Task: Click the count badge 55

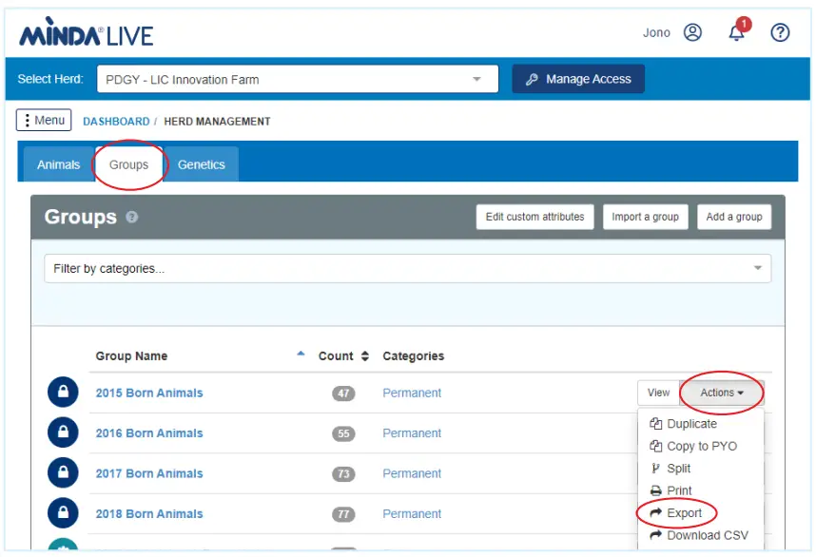Action: point(343,433)
